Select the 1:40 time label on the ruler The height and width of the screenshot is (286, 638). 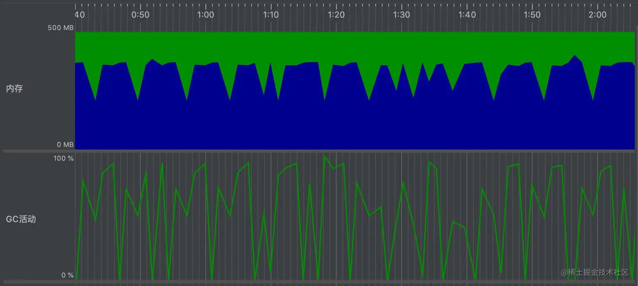[467, 15]
